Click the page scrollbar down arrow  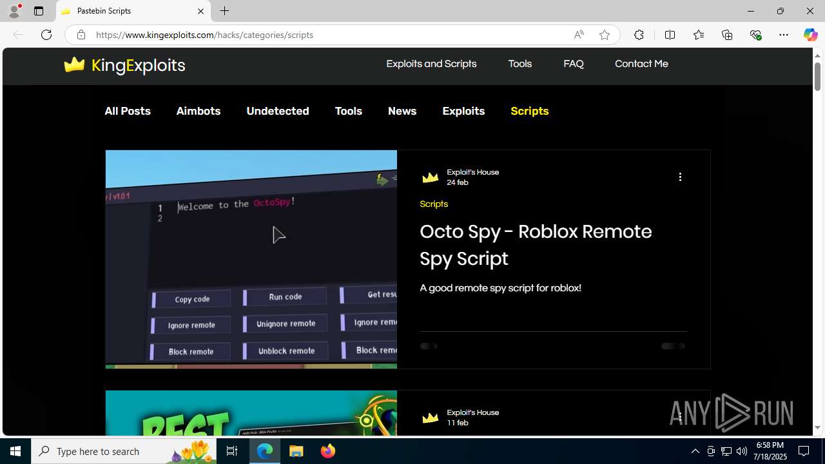click(817, 428)
